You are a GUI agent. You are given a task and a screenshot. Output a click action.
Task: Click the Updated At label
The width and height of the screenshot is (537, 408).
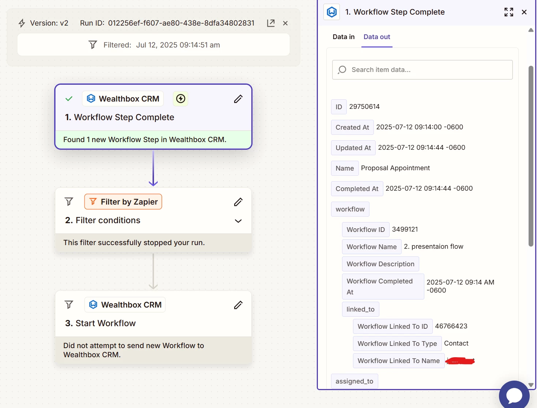pos(353,148)
